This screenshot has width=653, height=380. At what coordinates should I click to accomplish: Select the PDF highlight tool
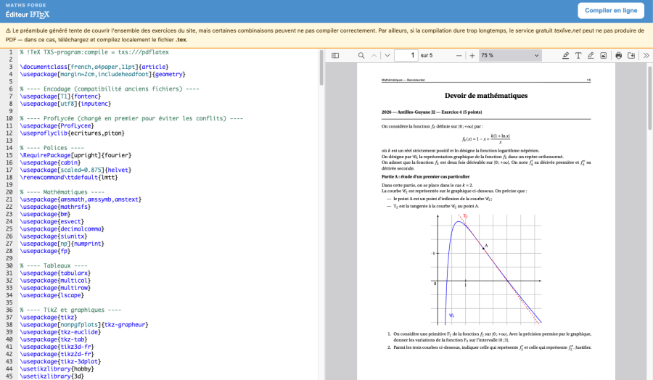[x=565, y=55]
